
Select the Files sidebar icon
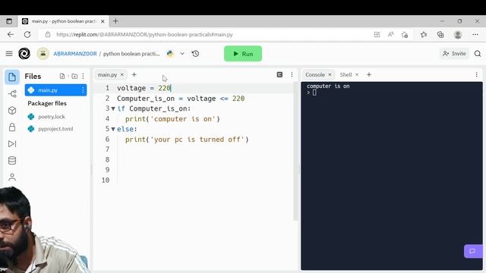pyautogui.click(x=12, y=77)
